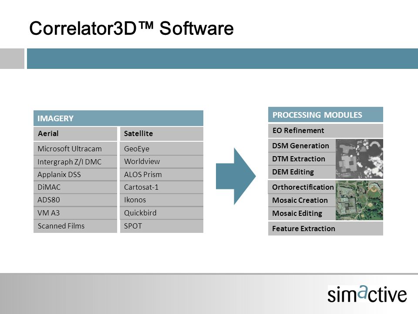The height and width of the screenshot is (314, 418).
Task: Select the ADS80 cell
Action: [x=75, y=200]
